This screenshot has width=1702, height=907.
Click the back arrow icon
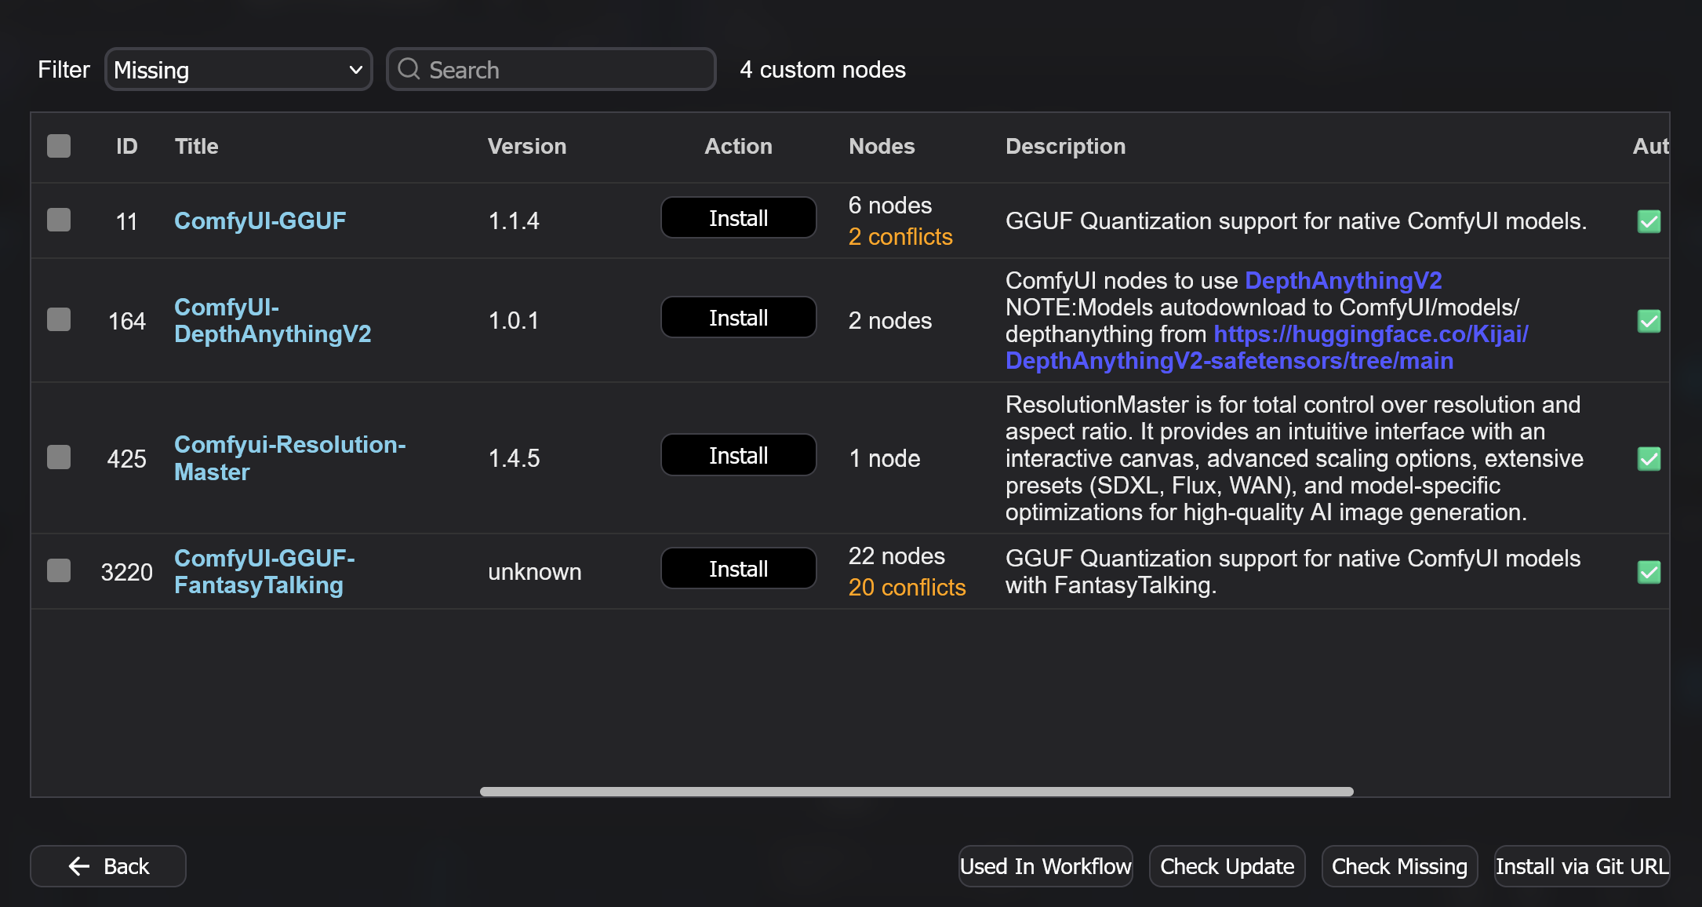click(78, 866)
